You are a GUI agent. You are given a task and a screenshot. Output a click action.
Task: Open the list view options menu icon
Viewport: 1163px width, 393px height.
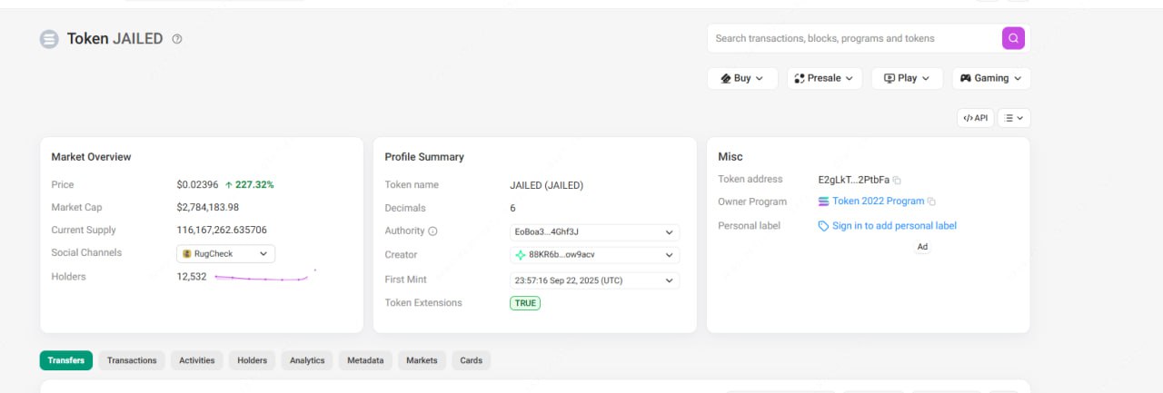click(x=1014, y=118)
